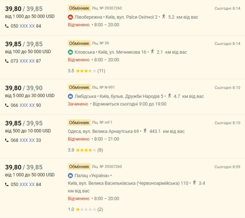Reveal the hidden phone number 073 XXX XX 87

27,61
